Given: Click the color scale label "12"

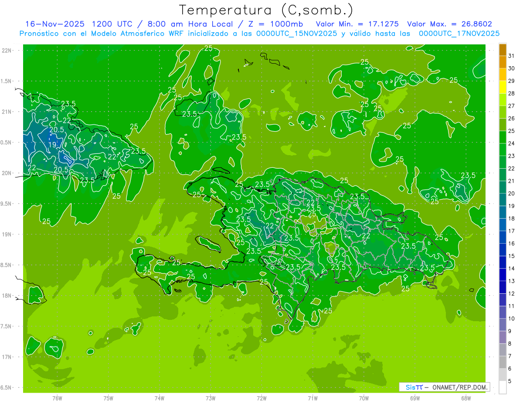Looking at the screenshot, I should (511, 294).
